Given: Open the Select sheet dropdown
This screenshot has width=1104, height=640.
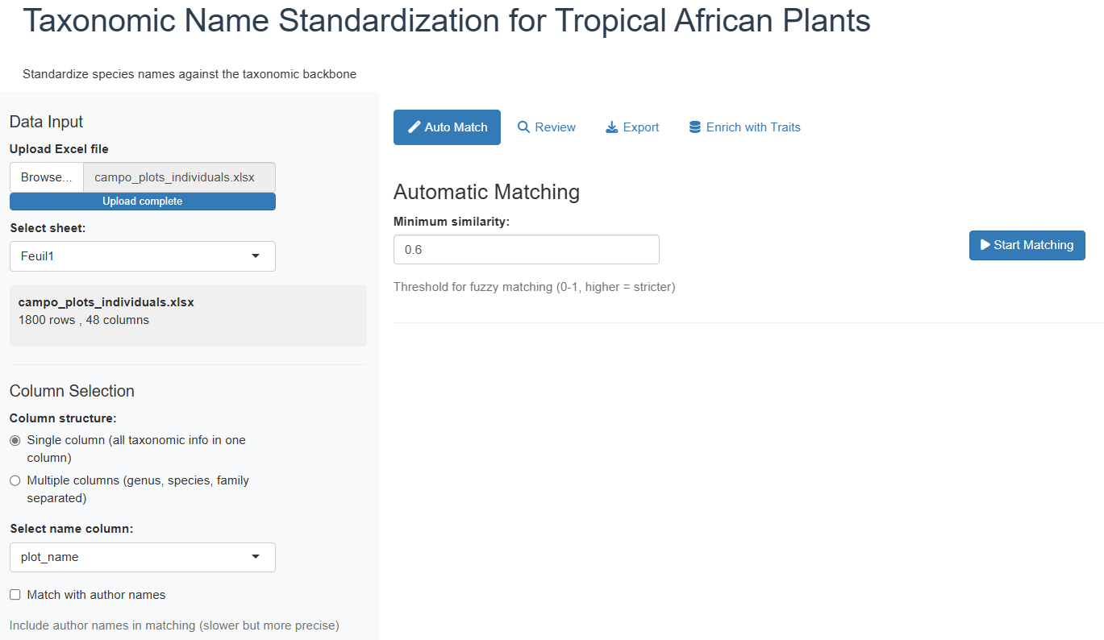Looking at the screenshot, I should click(143, 256).
